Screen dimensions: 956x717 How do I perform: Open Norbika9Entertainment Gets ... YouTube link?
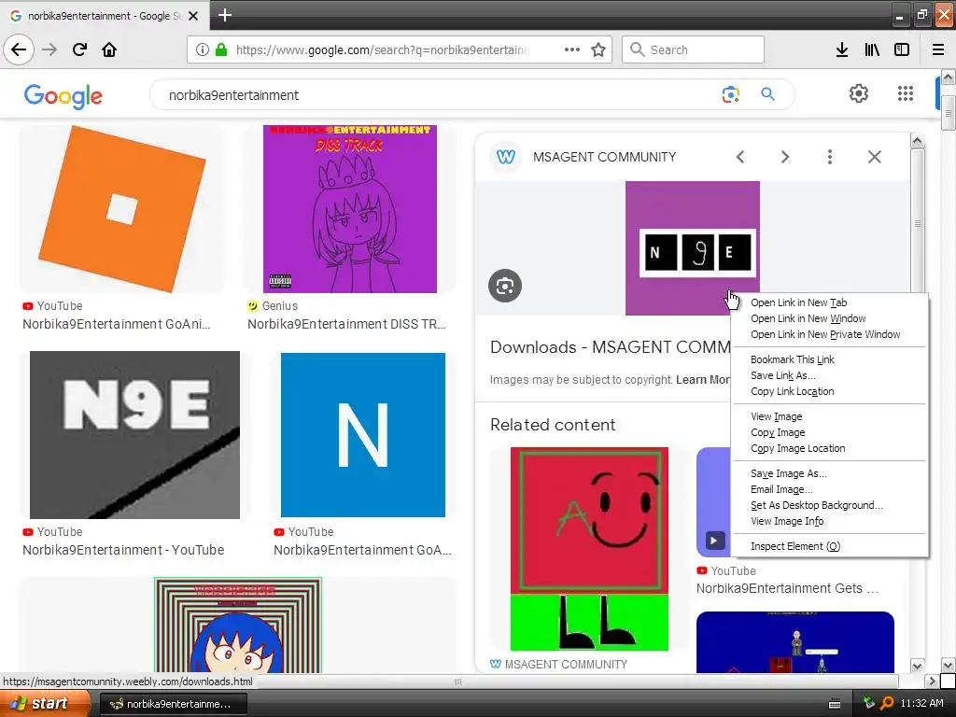tap(787, 588)
